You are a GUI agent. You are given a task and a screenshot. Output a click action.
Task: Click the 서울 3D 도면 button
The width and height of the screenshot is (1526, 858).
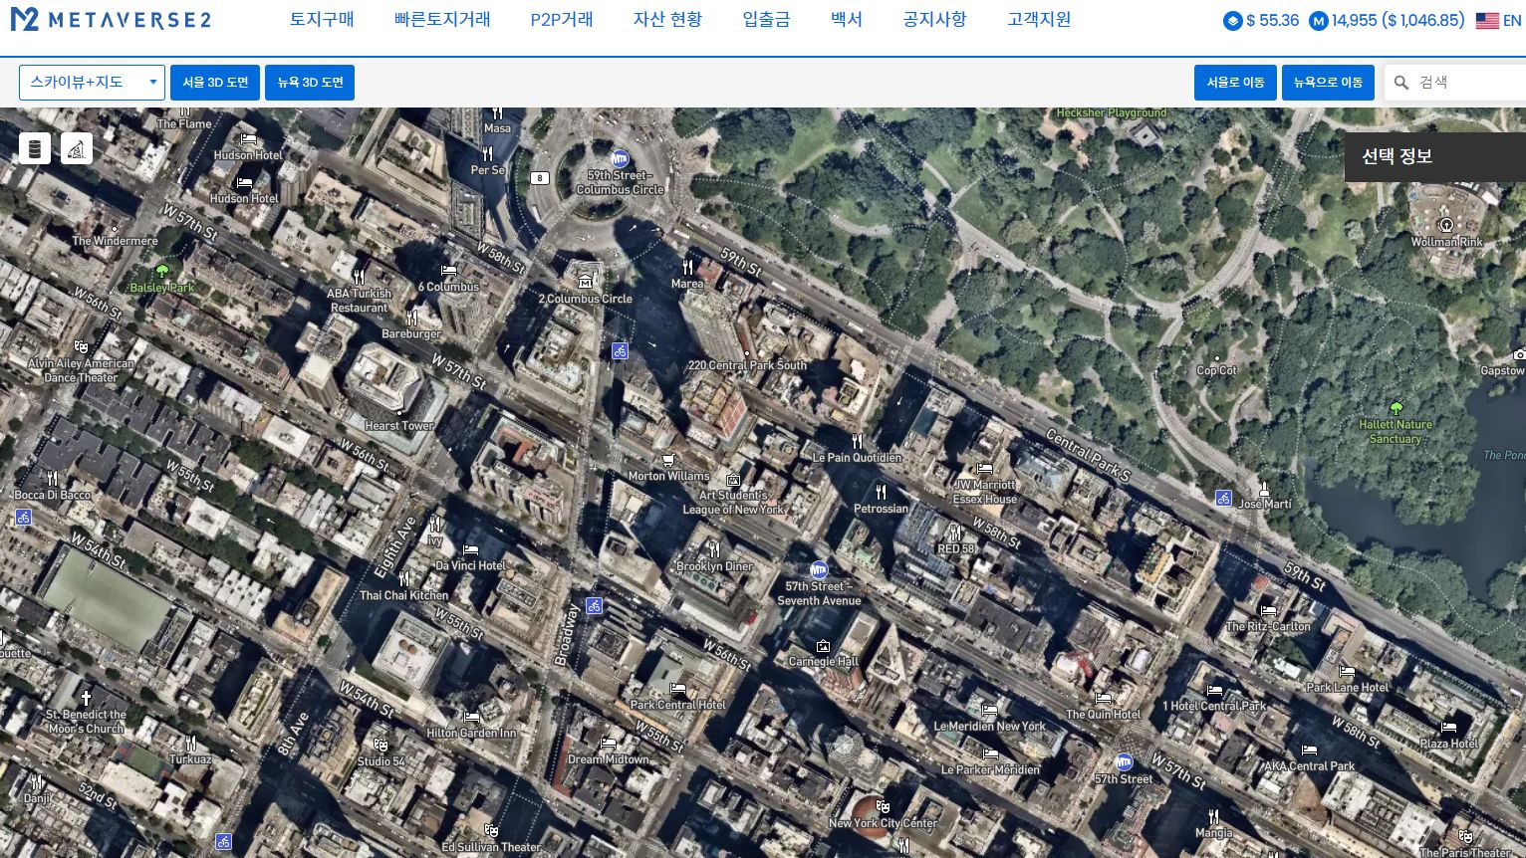(215, 83)
